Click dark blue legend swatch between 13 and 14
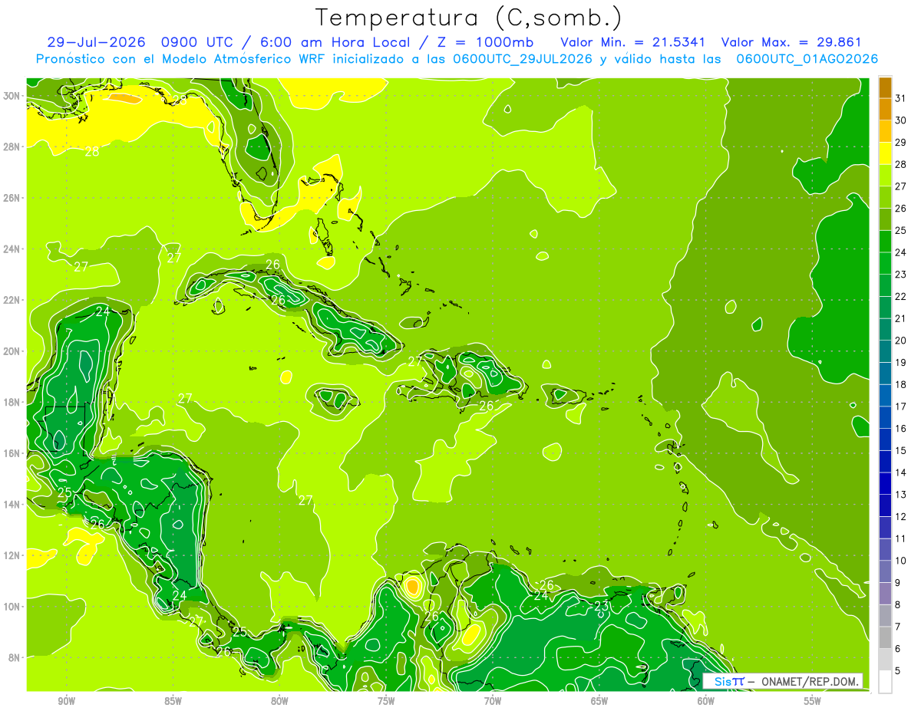 pos(885,484)
